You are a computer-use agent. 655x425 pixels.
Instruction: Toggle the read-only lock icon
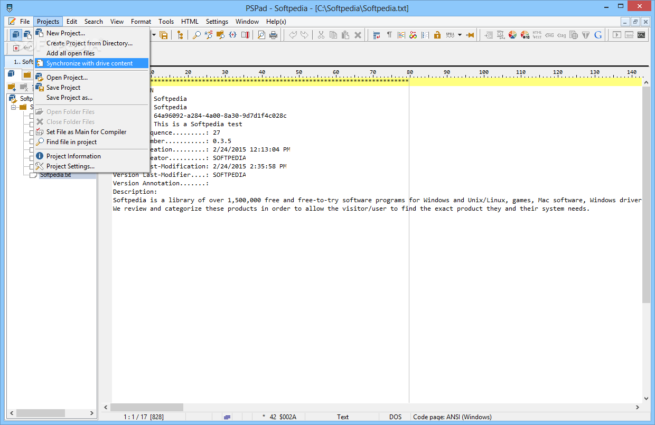pos(437,35)
